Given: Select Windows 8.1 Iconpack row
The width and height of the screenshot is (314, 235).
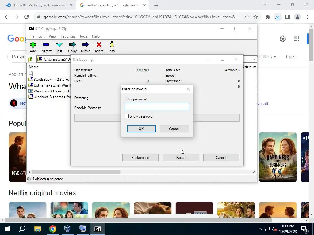Looking at the screenshot, I should coord(49,91).
